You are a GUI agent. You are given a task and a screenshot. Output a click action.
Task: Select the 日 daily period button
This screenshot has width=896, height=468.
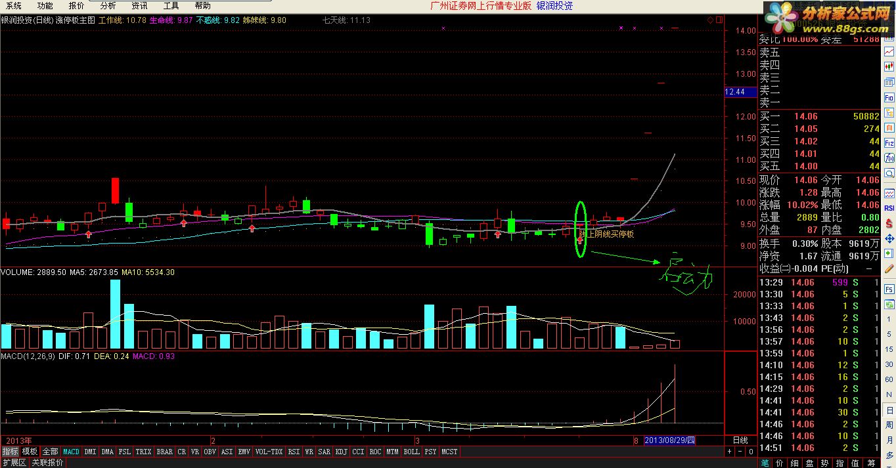[x=889, y=409]
